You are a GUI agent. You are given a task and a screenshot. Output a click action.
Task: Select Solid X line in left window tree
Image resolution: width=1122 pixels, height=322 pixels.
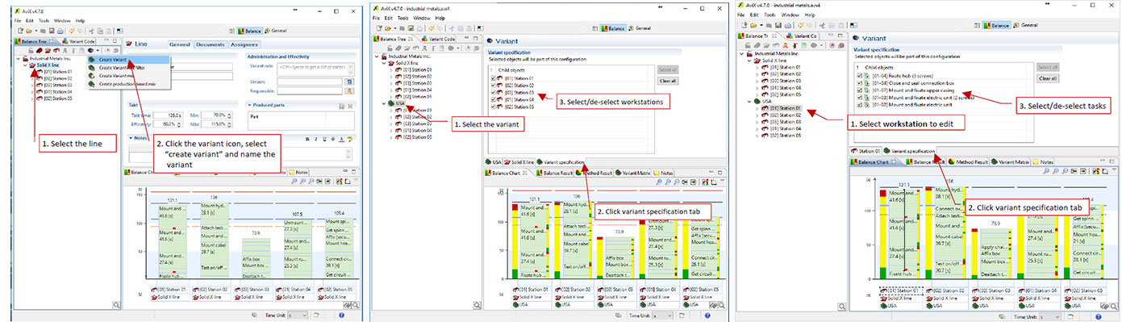(48, 65)
